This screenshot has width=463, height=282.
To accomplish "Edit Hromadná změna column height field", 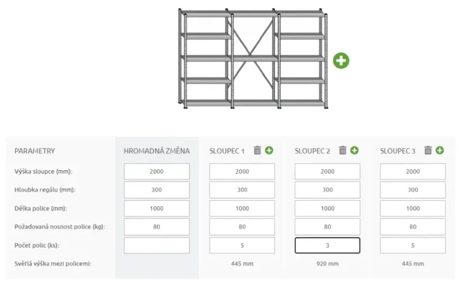I will [157, 171].
